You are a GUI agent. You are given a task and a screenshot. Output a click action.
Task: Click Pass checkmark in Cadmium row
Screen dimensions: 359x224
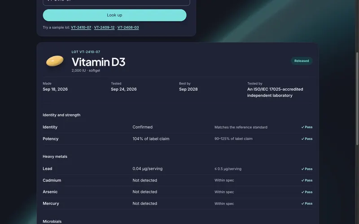coord(307,181)
